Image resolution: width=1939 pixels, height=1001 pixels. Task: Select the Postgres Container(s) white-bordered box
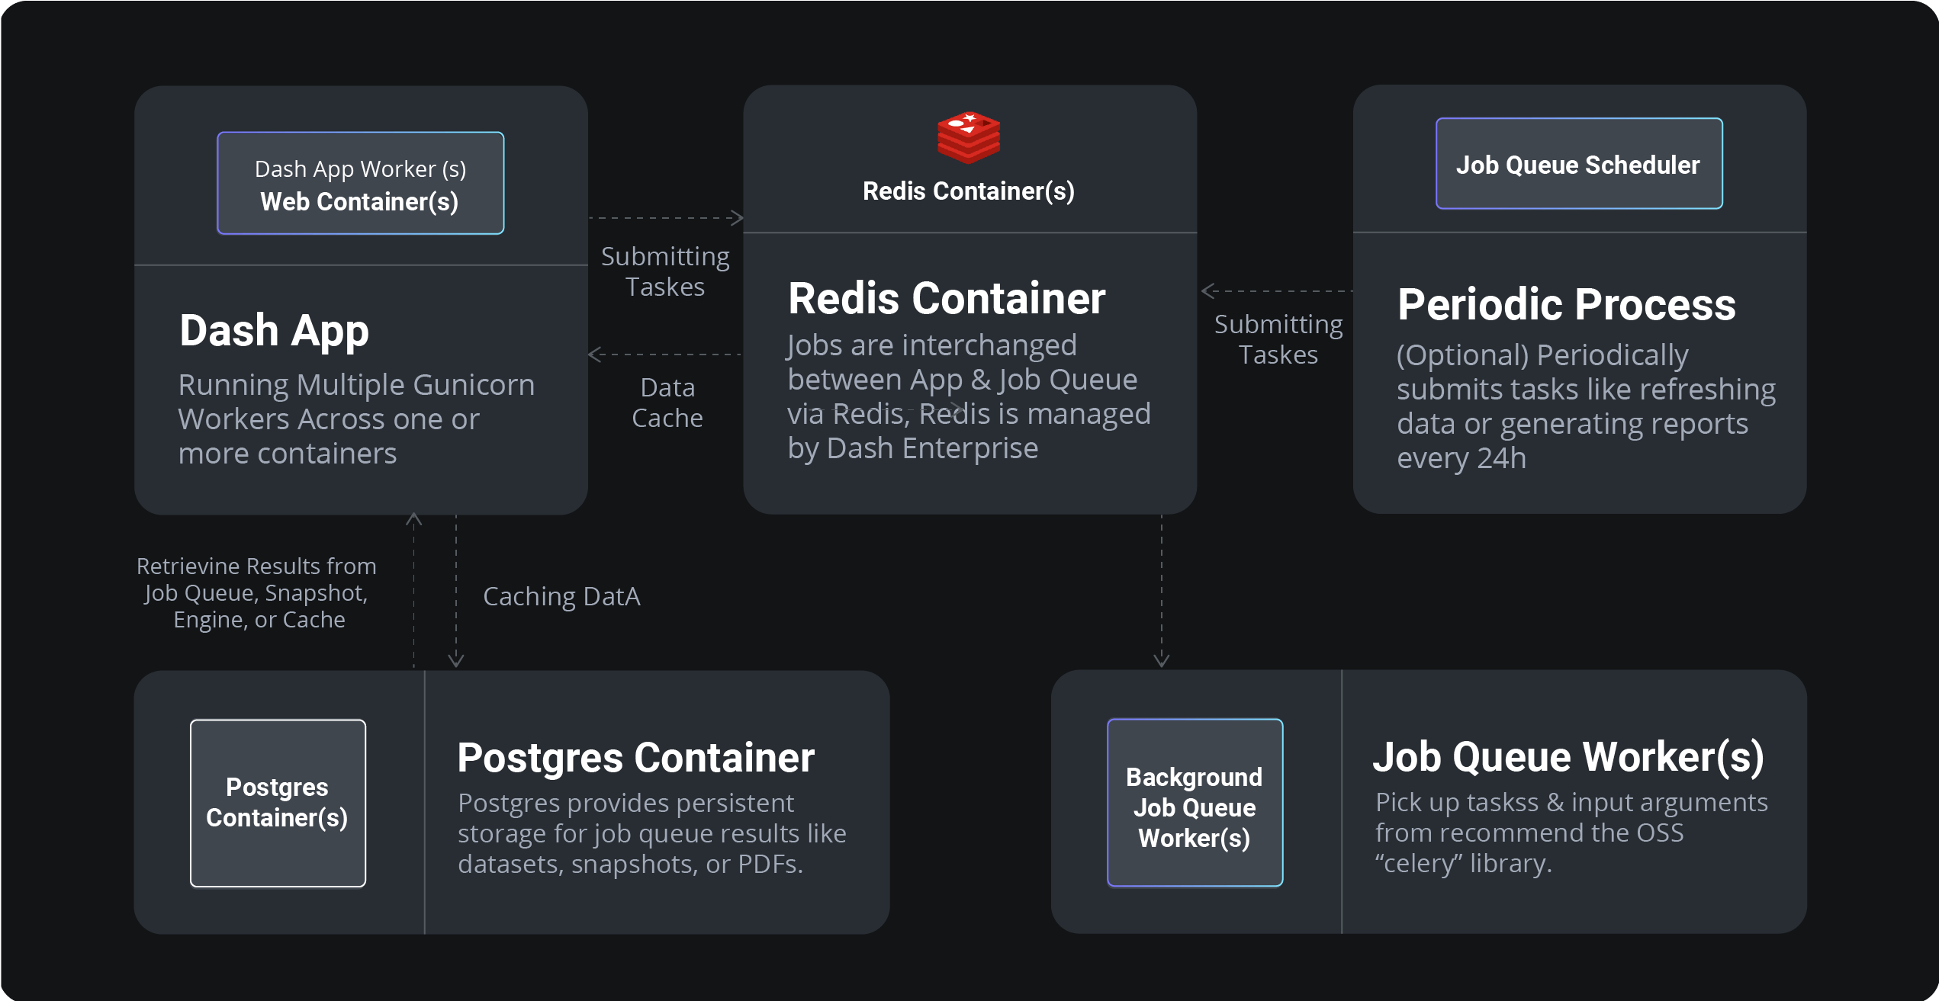tap(278, 803)
